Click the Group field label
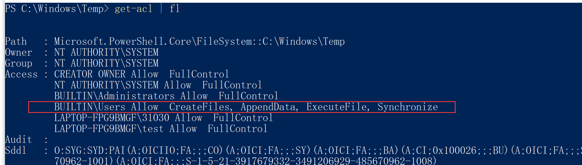Viewport: 582px width, 165px height. coord(19,64)
